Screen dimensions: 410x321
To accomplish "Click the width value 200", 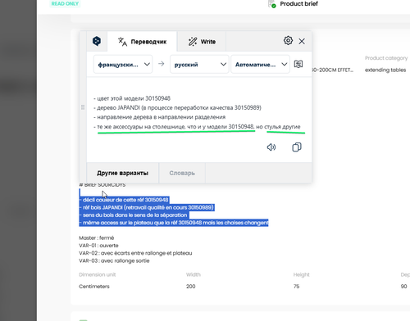I will 191,287.
